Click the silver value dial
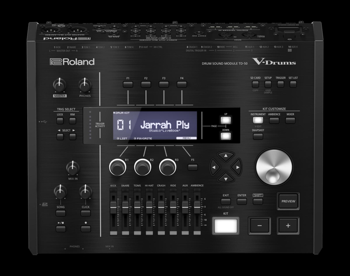The width and height of the screenshot is (350, 276). [274, 167]
